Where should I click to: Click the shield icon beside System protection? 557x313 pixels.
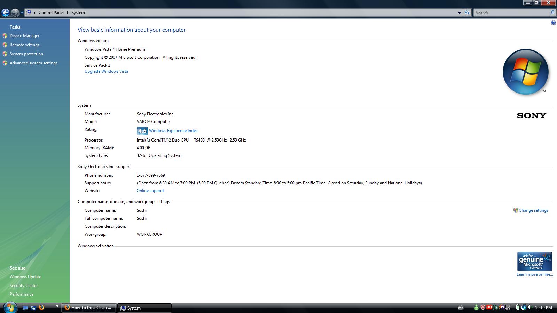(x=5, y=54)
